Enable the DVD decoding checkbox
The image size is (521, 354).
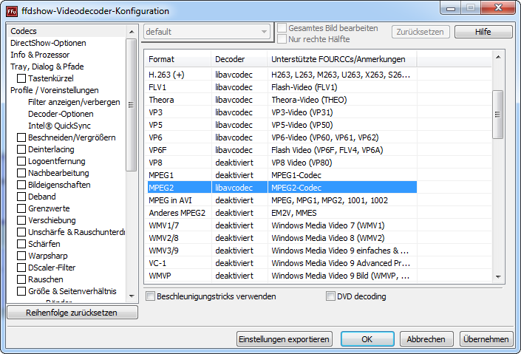331,296
